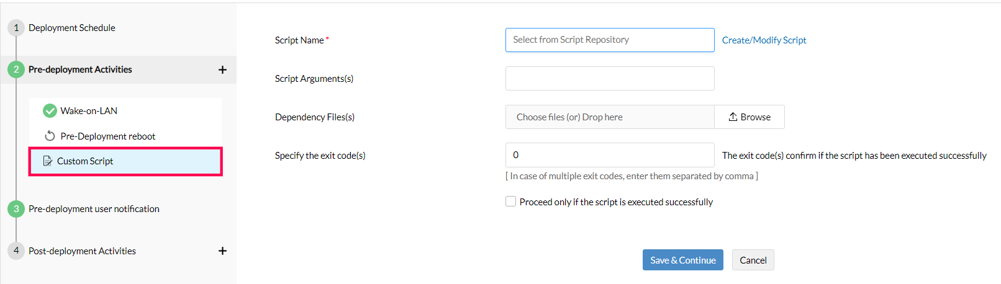
Task: Click the step 4 circle icon
Action: [16, 251]
